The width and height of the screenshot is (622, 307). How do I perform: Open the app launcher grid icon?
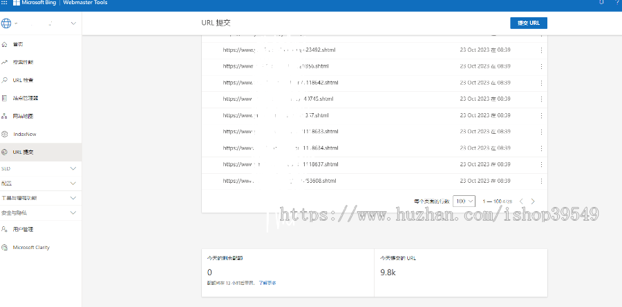[x=4, y=2]
